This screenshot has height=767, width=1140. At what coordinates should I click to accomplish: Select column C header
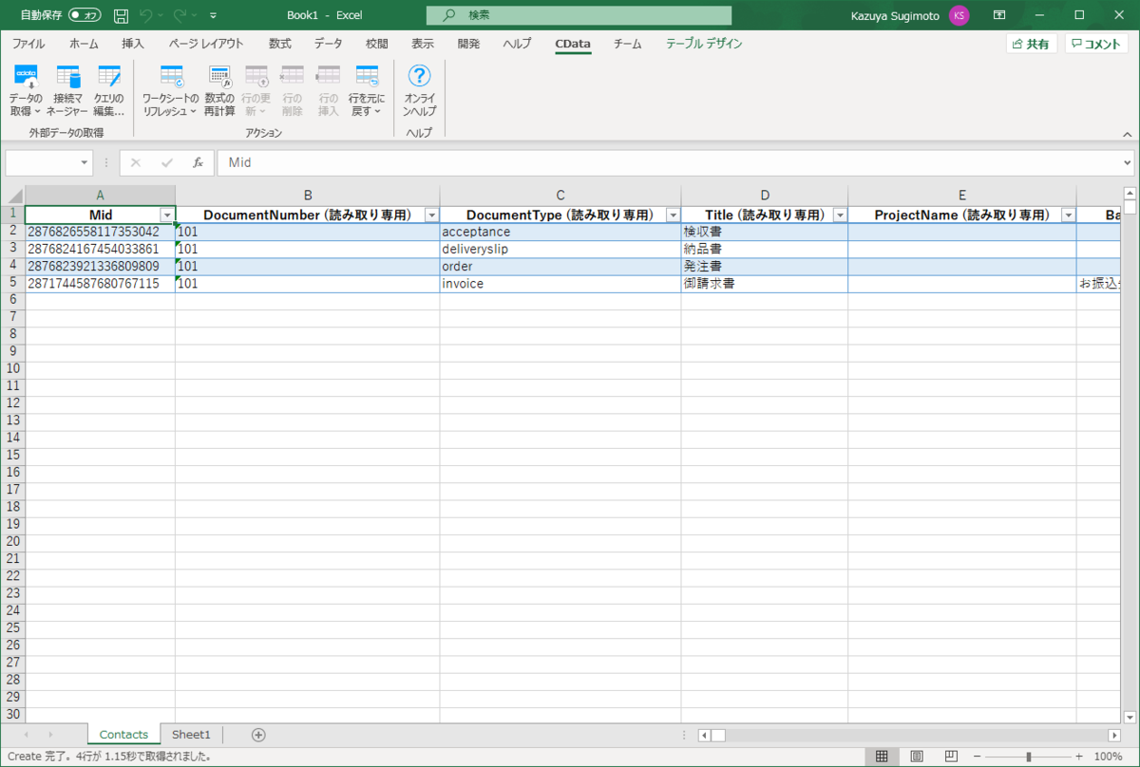[x=560, y=196]
